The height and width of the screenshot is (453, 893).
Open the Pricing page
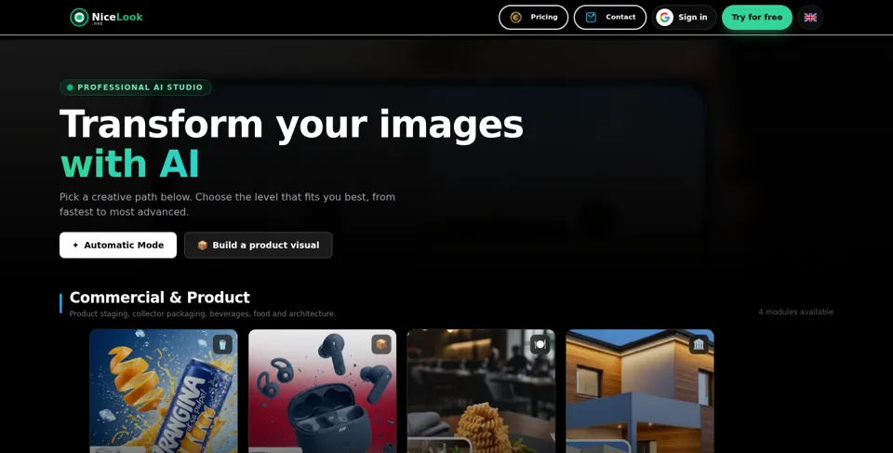[533, 17]
